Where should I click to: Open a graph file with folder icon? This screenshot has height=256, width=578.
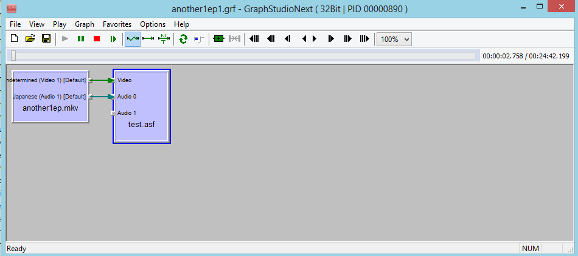coord(30,39)
